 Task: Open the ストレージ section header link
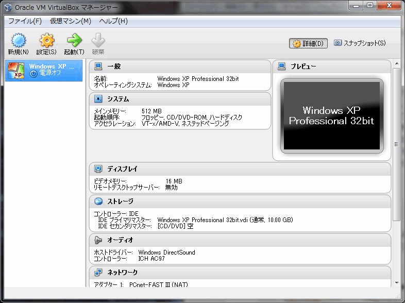pos(120,201)
